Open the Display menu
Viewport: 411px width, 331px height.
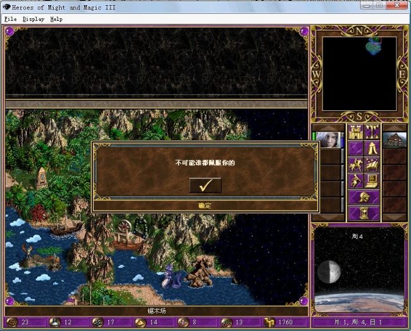(x=33, y=19)
